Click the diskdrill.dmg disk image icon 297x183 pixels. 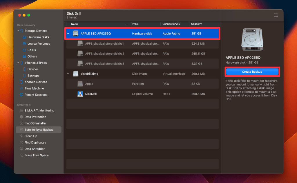click(x=76, y=74)
